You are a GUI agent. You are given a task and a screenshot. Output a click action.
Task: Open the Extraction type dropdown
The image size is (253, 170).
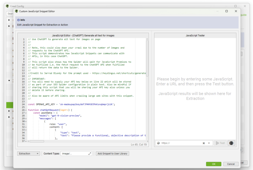[x=29, y=154]
